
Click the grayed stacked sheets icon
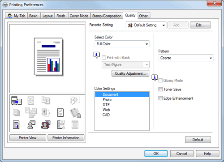(x=16, y=112)
